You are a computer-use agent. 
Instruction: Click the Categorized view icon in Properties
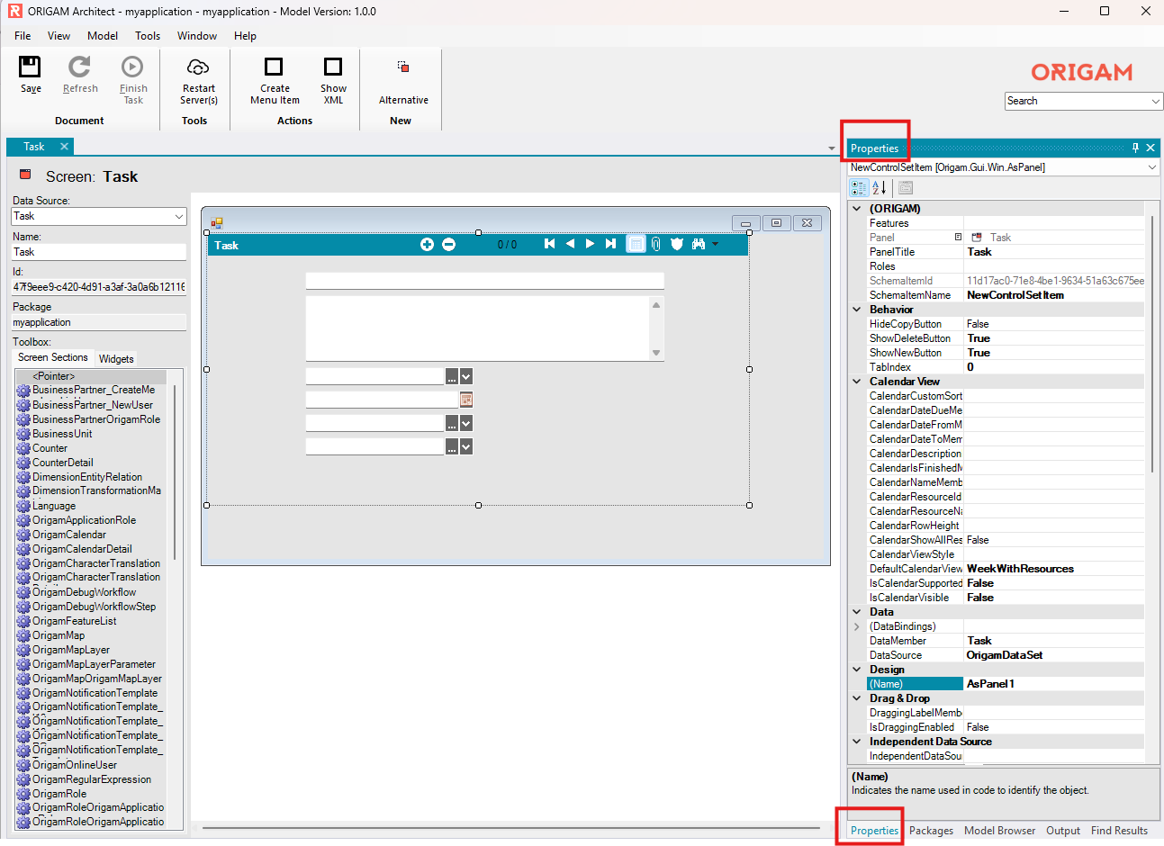pos(859,187)
